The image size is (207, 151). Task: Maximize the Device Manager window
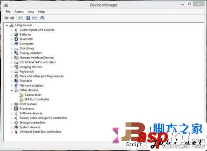(190, 4)
